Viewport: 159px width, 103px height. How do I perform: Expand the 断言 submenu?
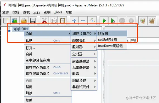pos(84,74)
